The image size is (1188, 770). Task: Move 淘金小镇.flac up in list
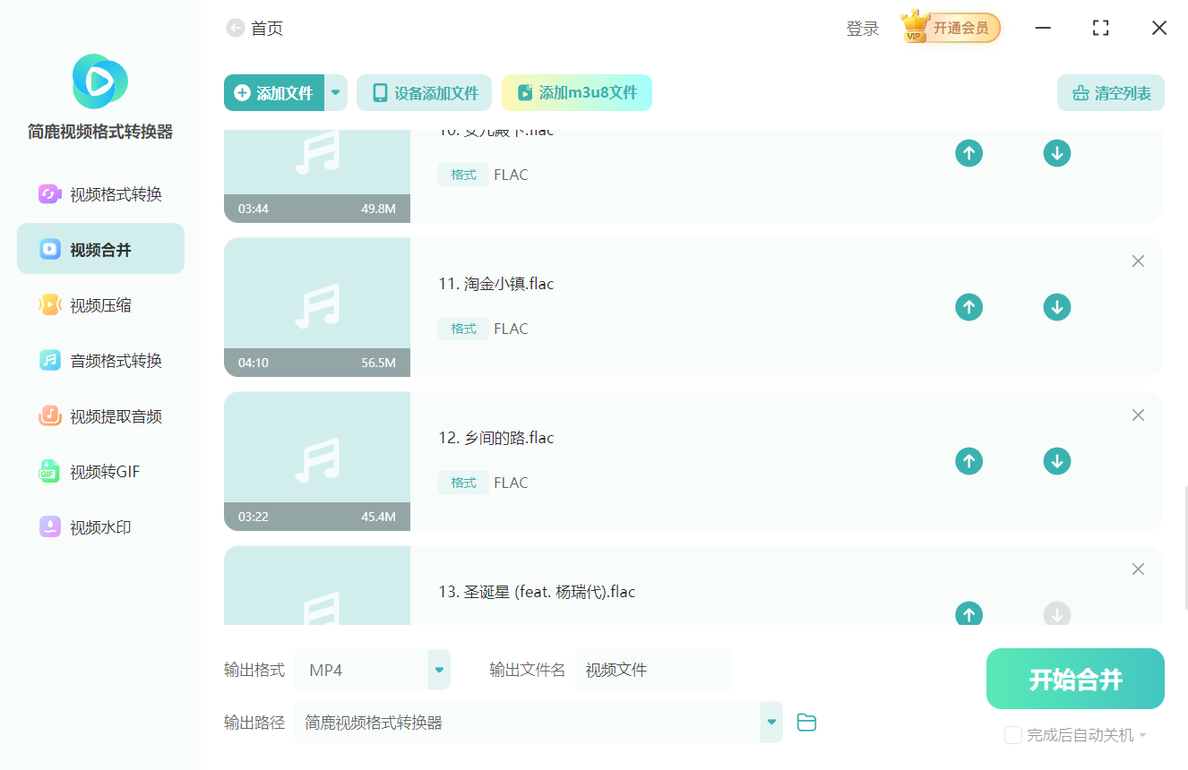(x=968, y=307)
